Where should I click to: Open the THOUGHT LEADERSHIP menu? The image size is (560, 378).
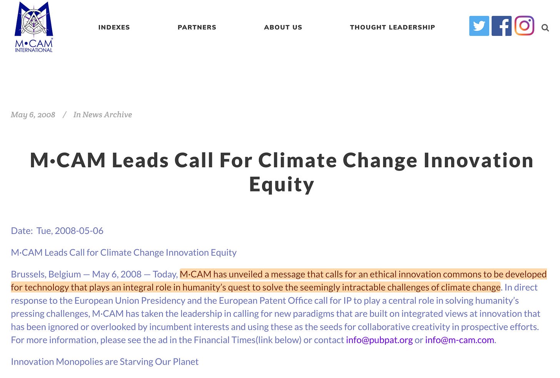tap(392, 27)
